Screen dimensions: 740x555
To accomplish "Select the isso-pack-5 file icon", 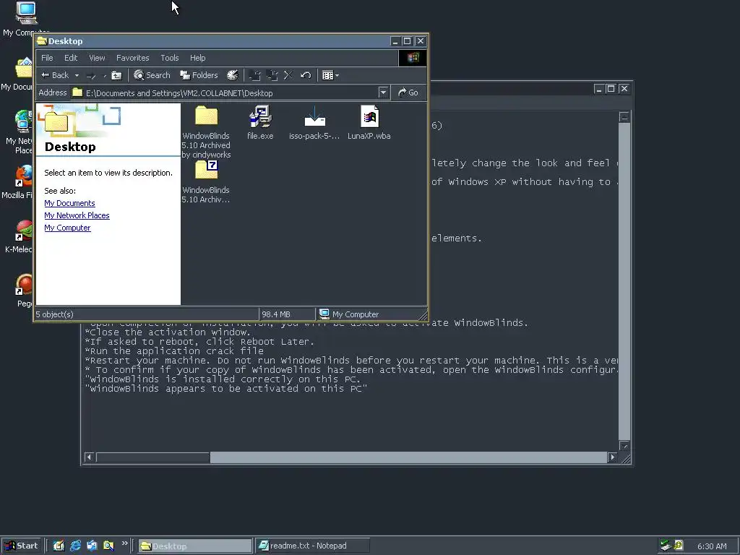I will click(314, 123).
